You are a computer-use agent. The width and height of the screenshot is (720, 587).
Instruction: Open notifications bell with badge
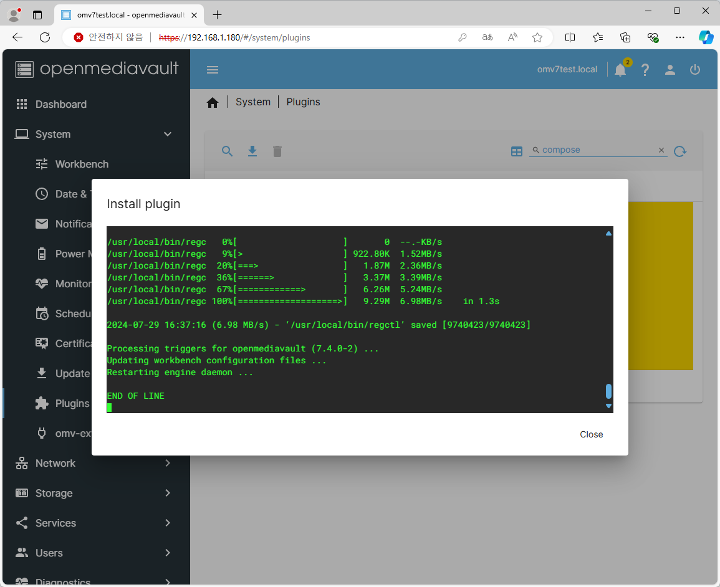(x=621, y=69)
